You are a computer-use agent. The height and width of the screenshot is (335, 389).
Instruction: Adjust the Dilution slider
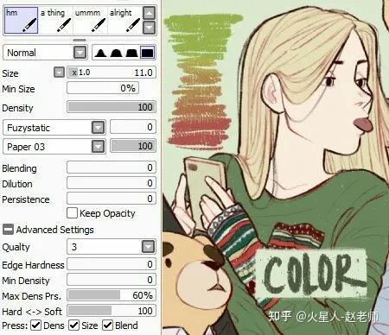[x=112, y=183]
